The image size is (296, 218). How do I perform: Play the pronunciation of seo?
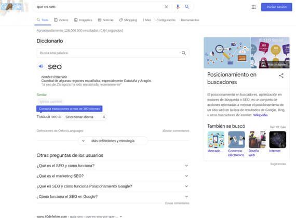pos(41,66)
